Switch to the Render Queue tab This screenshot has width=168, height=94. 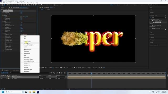(16, 70)
